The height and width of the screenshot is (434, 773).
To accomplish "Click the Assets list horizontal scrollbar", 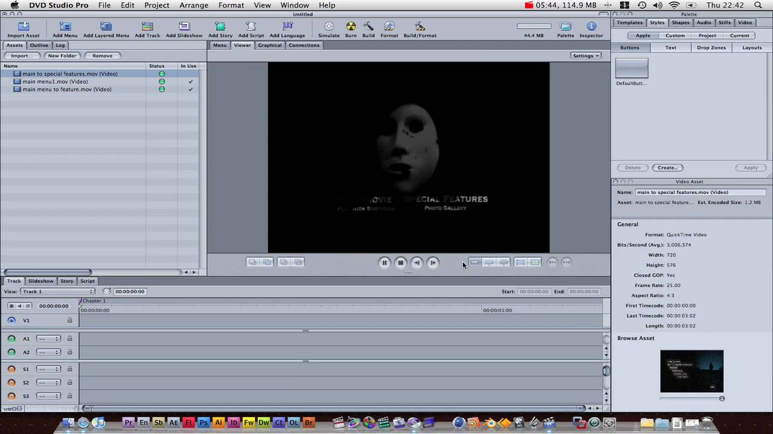I will (47, 272).
